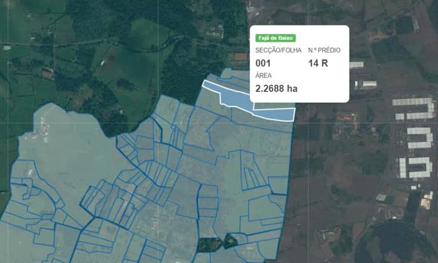
Task: Click the "001" section value in popup
Action: click(x=263, y=63)
